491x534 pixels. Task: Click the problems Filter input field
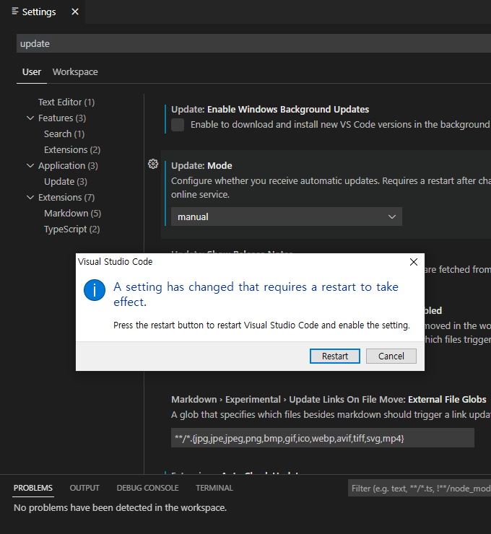[419, 489]
